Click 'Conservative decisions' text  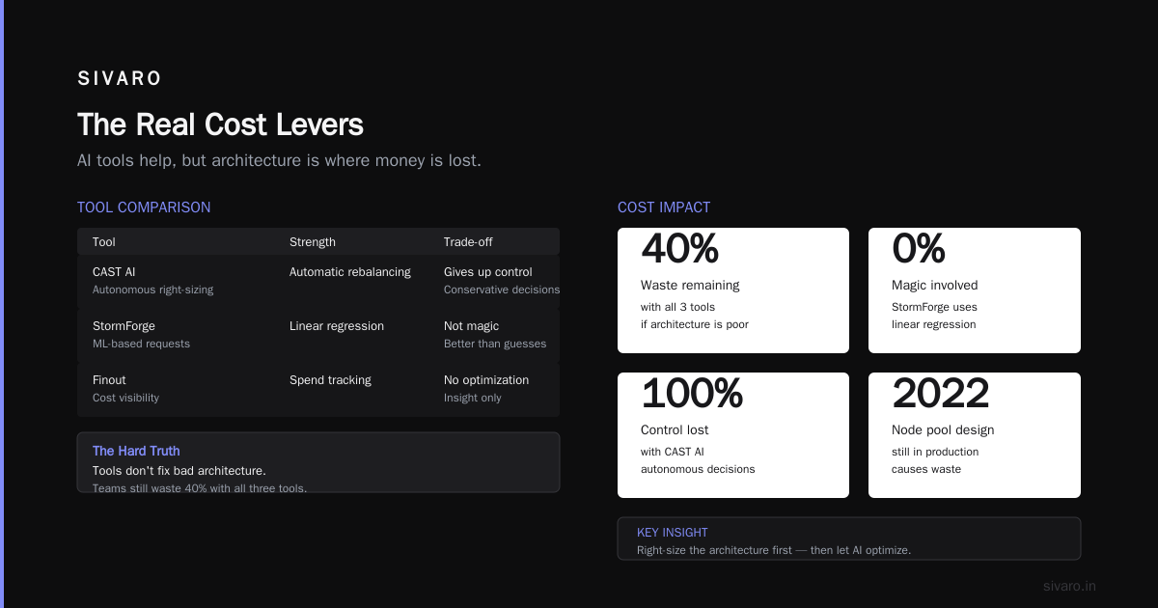[502, 290]
